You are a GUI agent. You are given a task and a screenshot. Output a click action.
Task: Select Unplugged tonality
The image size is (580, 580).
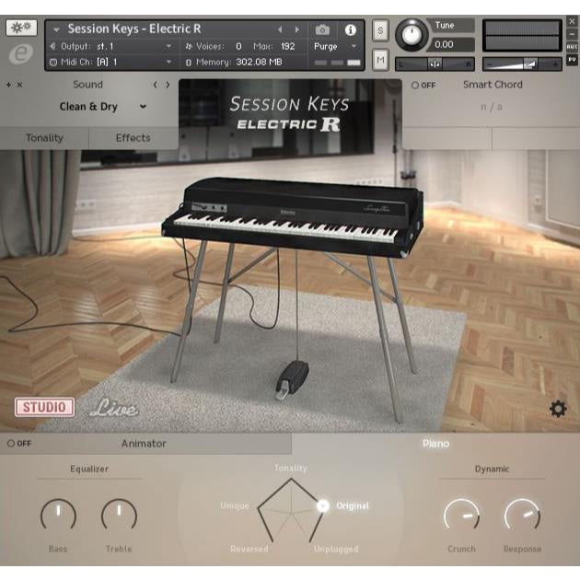click(336, 549)
